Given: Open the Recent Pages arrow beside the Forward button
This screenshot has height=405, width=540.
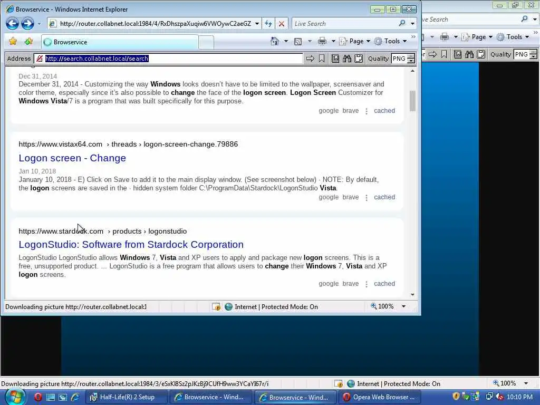Looking at the screenshot, I should click(39, 24).
